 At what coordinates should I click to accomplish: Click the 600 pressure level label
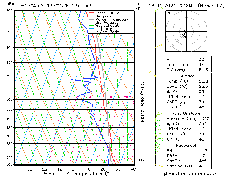[x=10, y=100]
